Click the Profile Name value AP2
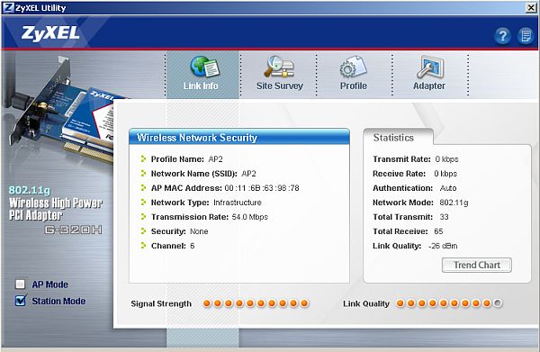Viewport: 540px width, 352px height. pyautogui.click(x=216, y=159)
